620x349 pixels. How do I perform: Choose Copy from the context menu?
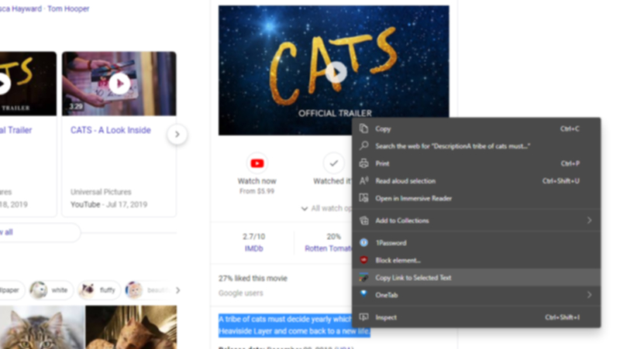point(477,128)
